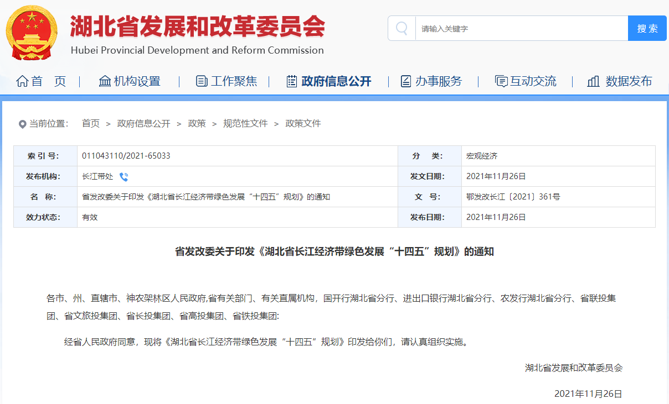Click the home icon beside 首页
Image resolution: width=669 pixels, height=404 pixels.
22,81
